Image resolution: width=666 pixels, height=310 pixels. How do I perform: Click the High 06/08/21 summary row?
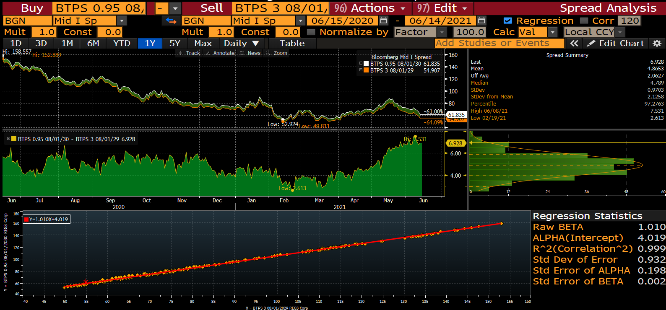(x=567, y=111)
